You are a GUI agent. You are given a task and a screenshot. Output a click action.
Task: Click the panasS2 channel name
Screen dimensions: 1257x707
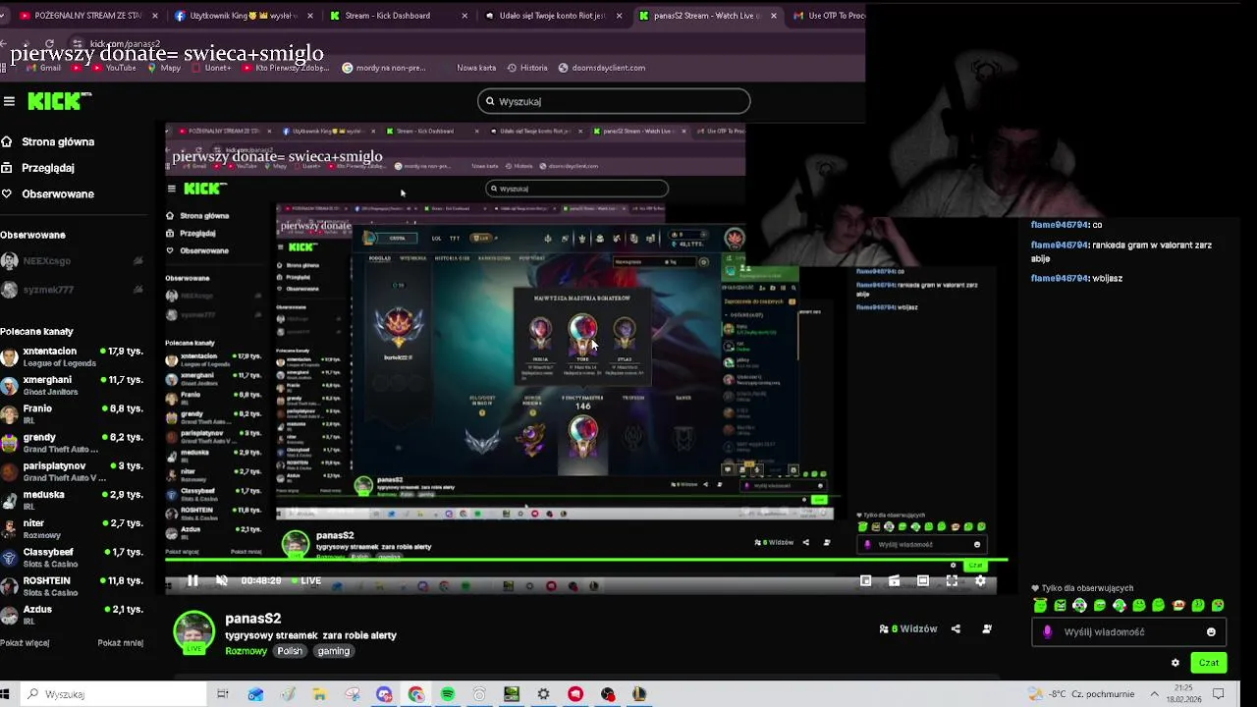[x=253, y=619]
